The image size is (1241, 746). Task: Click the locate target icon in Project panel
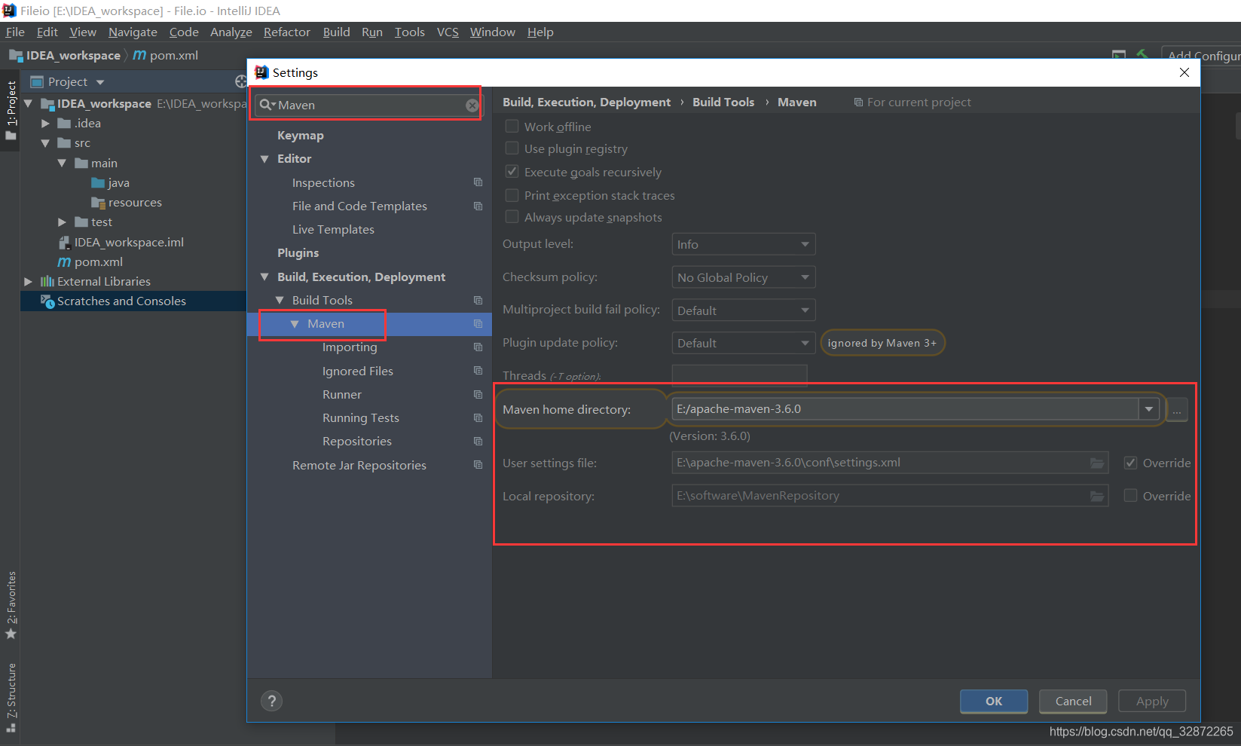tap(241, 81)
